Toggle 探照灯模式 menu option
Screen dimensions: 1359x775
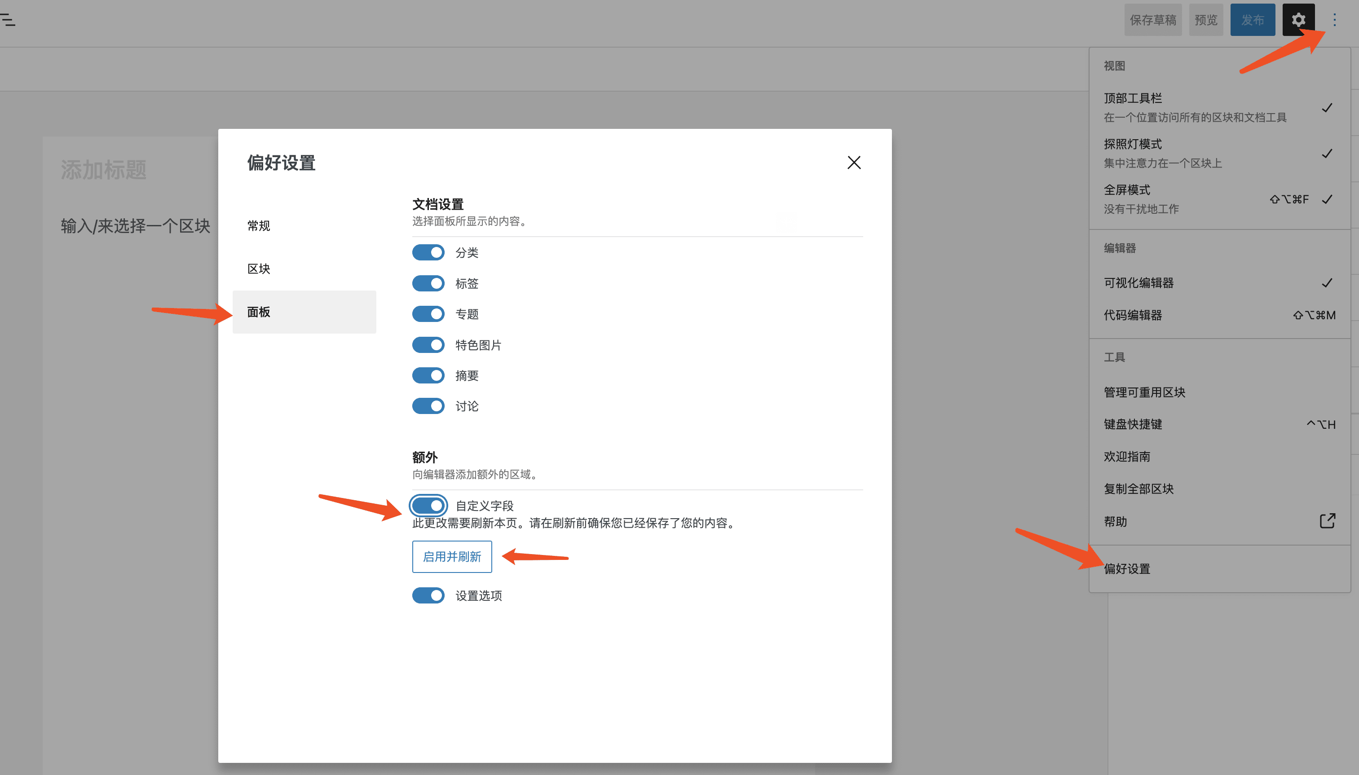1219,153
